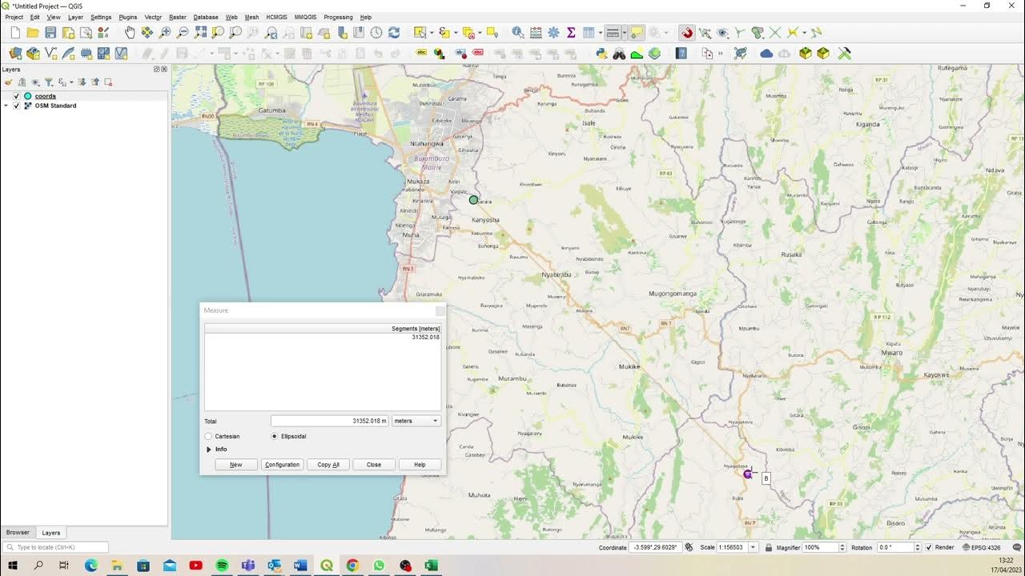The width and height of the screenshot is (1025, 576).
Task: Click Collapse All in Layers panel
Action: point(95,82)
